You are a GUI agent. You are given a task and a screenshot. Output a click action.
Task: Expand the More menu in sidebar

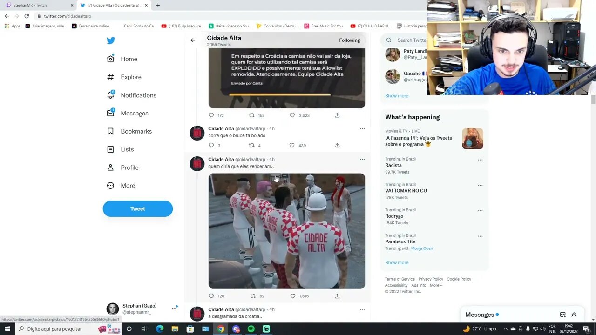(121, 186)
